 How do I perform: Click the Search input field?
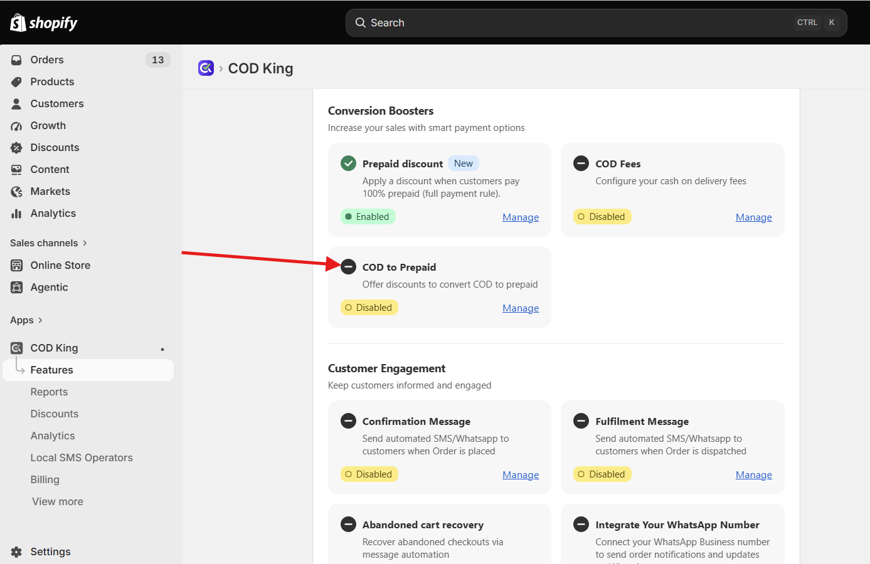pos(596,23)
